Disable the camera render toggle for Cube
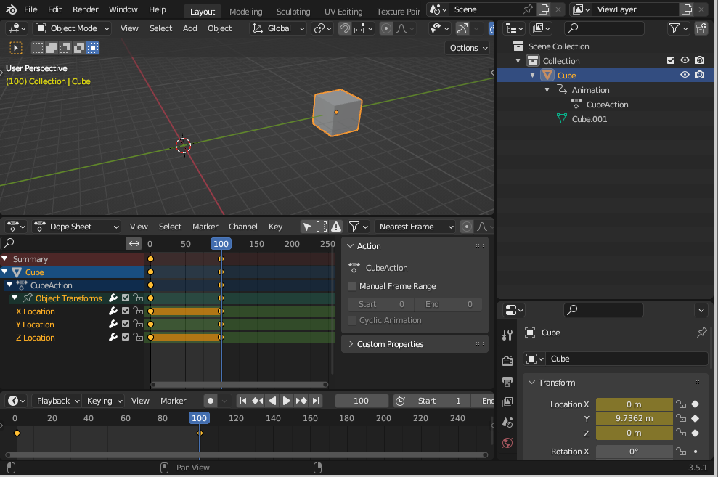 coord(699,75)
